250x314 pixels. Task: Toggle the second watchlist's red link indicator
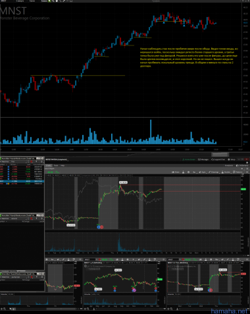point(32,219)
